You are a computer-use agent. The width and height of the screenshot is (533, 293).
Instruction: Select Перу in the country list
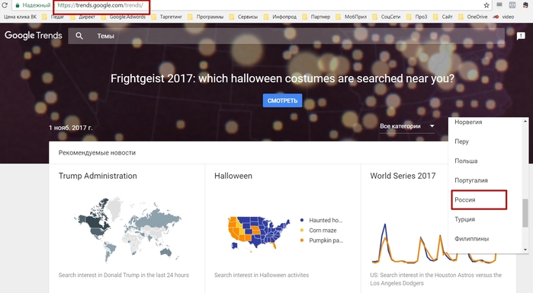pyautogui.click(x=461, y=142)
